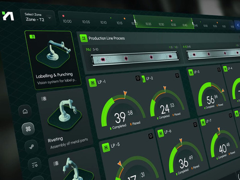Click the 10:00 timeline mark
Image resolution: width=240 pixels, height=180 pixels.
[67, 21]
